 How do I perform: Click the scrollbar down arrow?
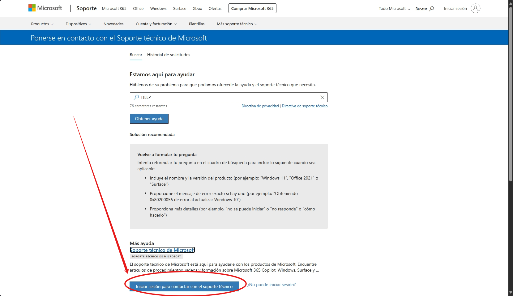pyautogui.click(x=511, y=293)
